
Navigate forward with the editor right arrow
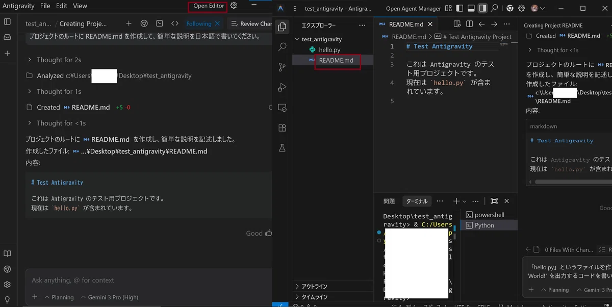pyautogui.click(x=494, y=24)
